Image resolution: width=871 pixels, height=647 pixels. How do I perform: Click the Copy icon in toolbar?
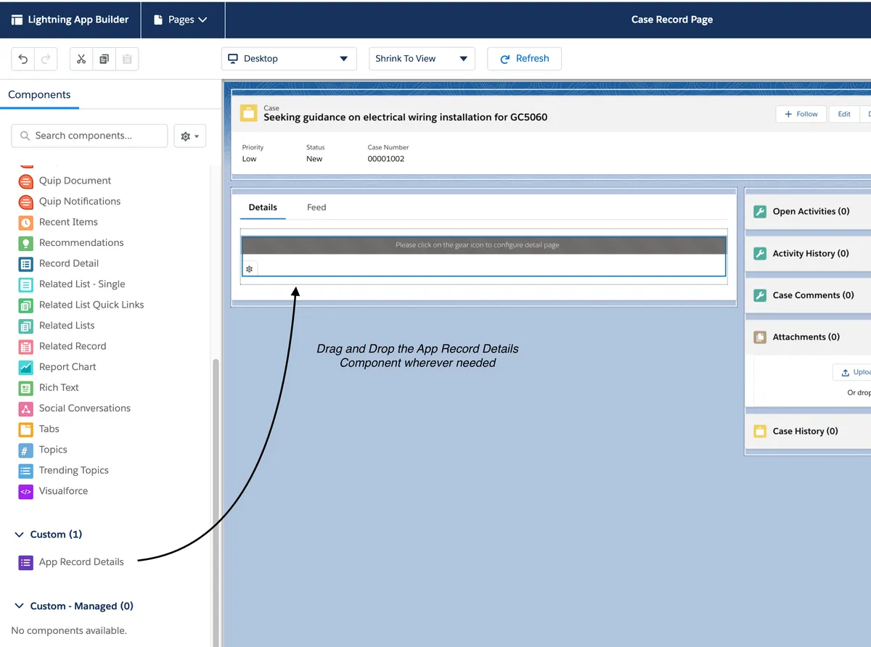[104, 59]
